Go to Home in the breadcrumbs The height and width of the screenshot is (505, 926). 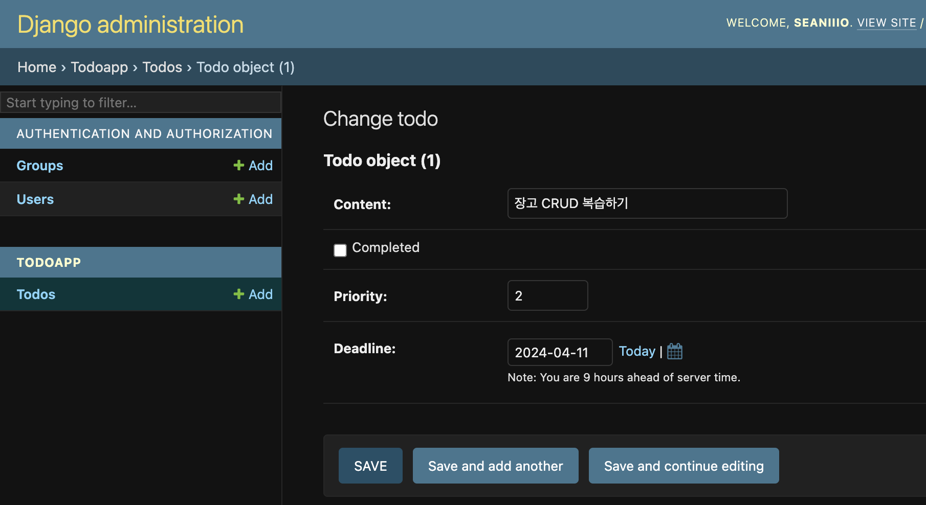tap(37, 67)
